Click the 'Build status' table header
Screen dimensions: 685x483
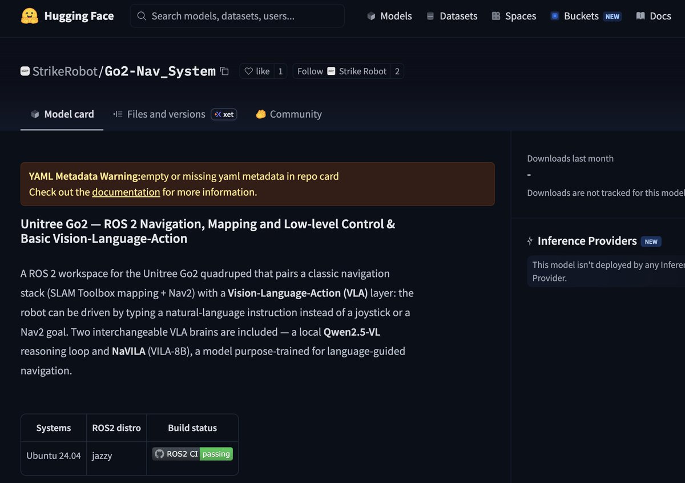tap(192, 428)
